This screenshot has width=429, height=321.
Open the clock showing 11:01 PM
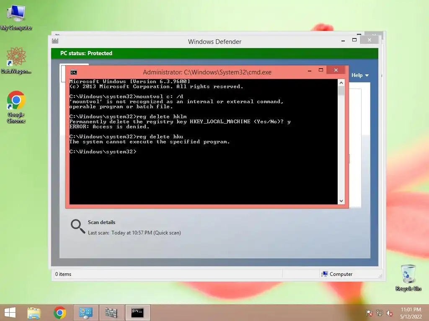click(411, 313)
